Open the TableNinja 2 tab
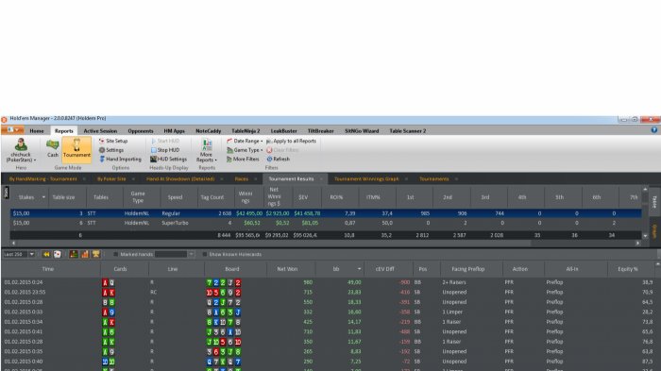This screenshot has height=371, width=661. coord(246,131)
